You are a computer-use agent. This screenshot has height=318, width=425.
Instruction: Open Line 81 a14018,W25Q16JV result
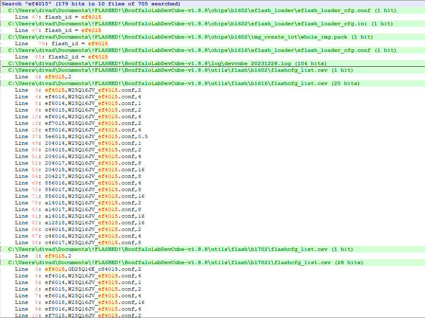(80, 216)
